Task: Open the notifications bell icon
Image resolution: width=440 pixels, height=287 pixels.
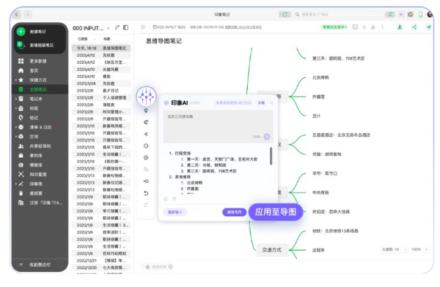Action: coord(391,14)
